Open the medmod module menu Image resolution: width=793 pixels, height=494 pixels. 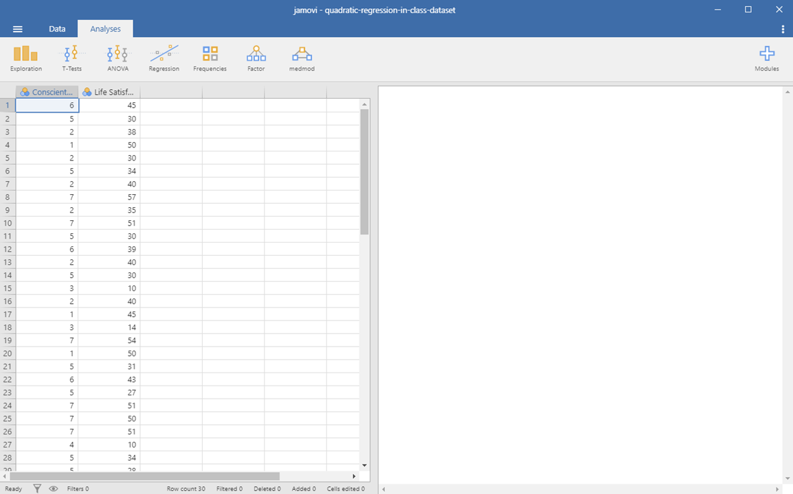tap(302, 58)
